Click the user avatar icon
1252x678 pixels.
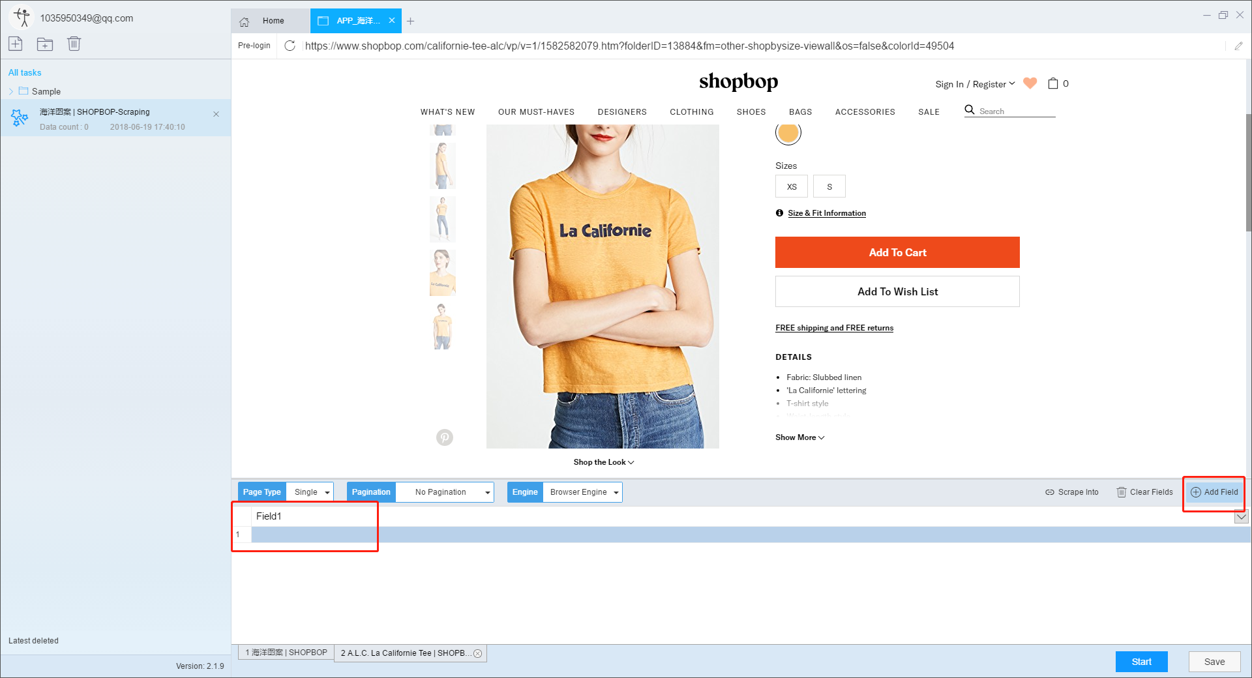coord(22,18)
